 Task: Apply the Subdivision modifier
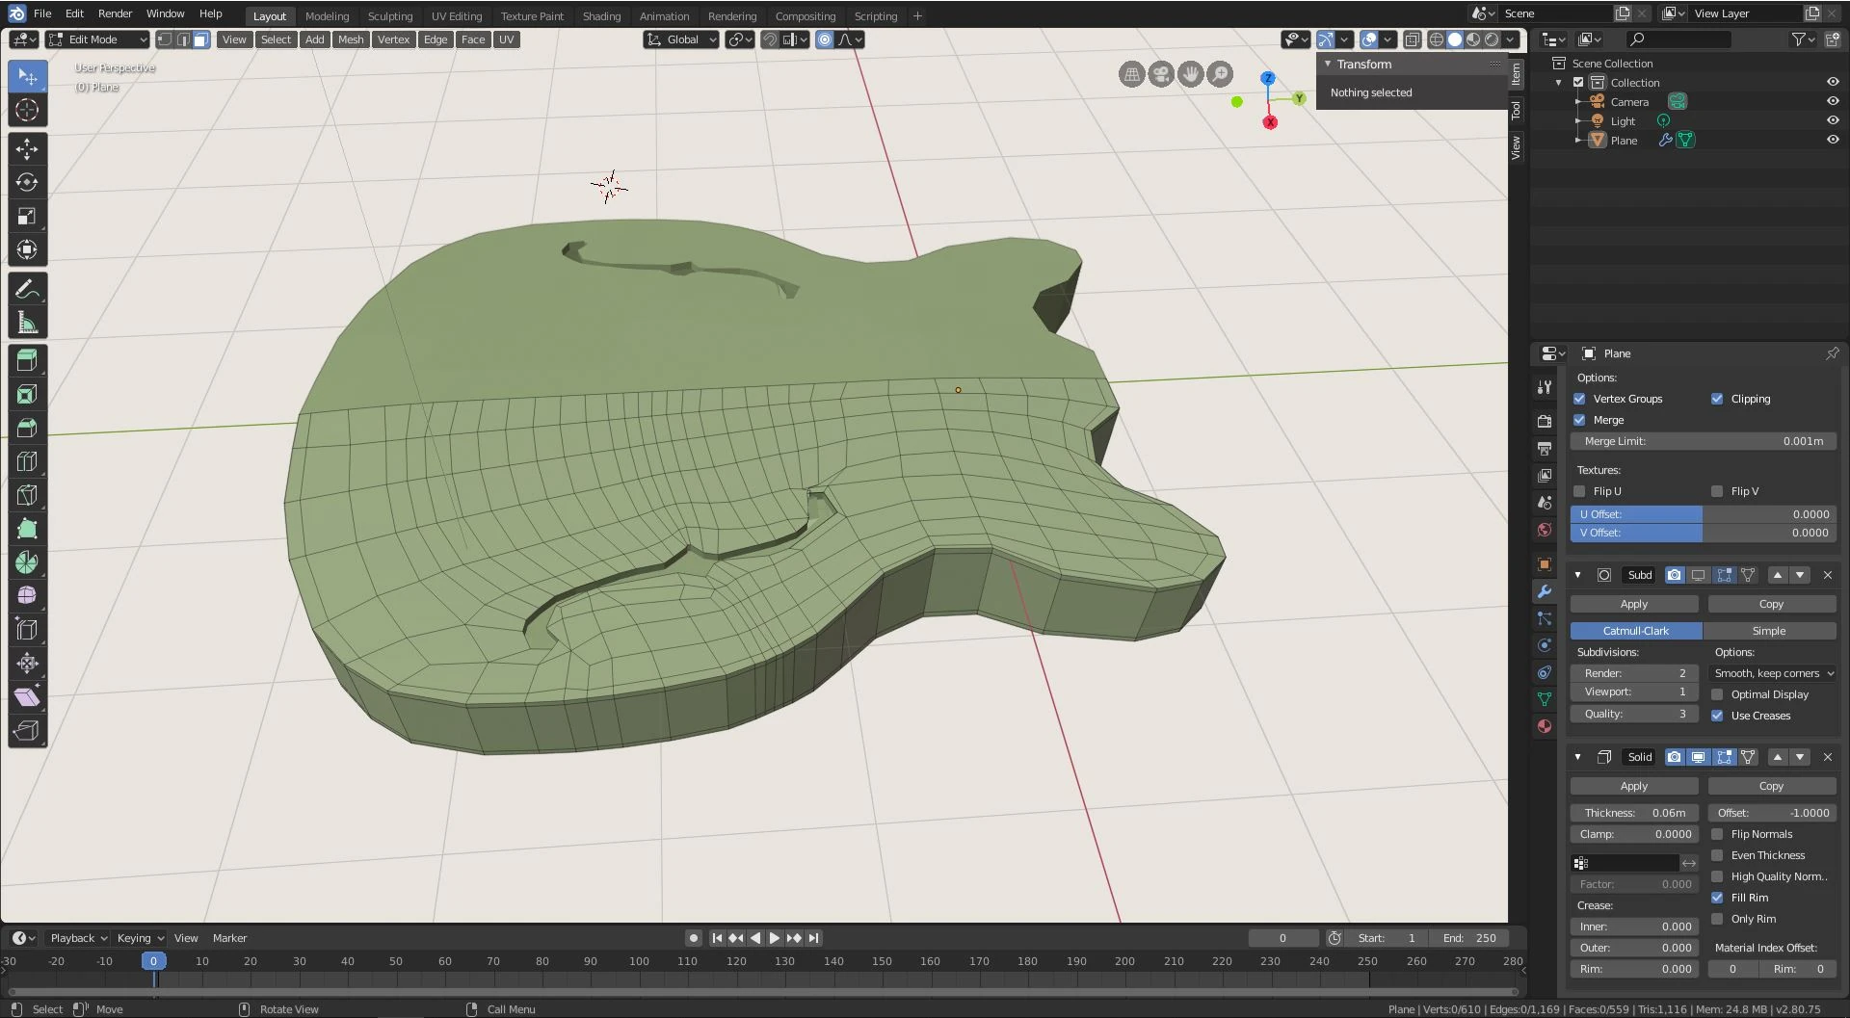1633,604
